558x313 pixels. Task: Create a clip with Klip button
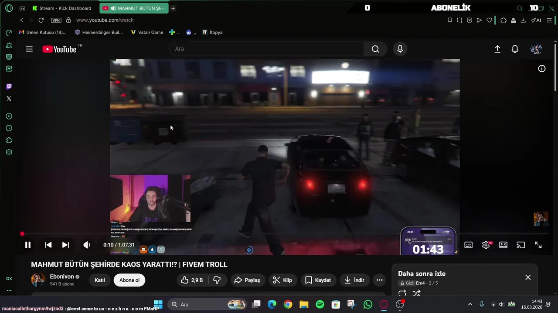282,280
